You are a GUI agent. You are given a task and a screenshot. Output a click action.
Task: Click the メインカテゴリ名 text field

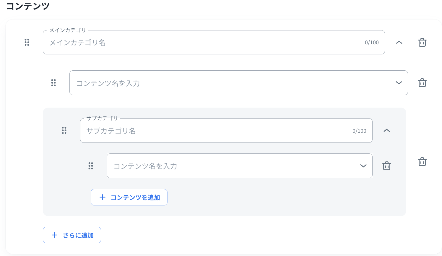click(x=204, y=43)
